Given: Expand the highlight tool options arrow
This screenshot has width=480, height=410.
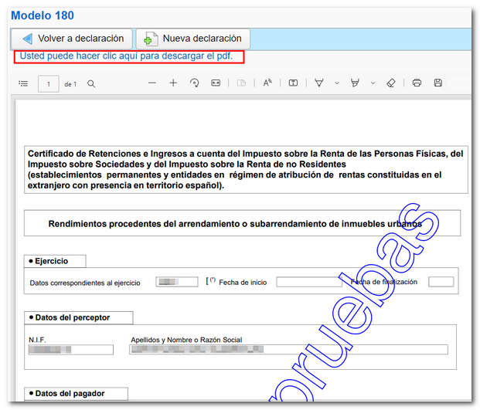Looking at the screenshot, I should (373, 83).
